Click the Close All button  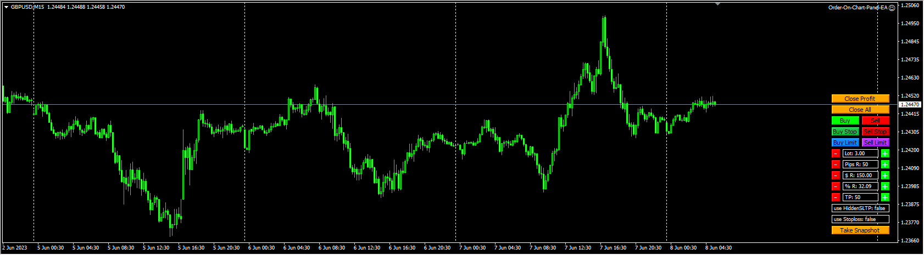[x=860, y=110]
